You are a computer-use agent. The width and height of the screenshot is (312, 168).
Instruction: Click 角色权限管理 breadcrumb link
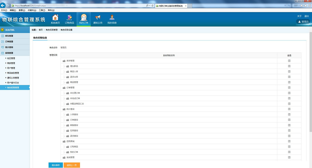(52, 30)
